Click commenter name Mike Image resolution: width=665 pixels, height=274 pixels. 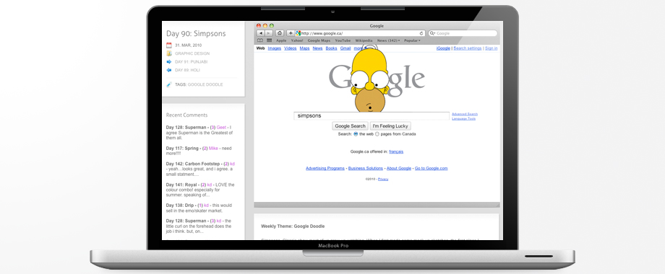point(213,149)
